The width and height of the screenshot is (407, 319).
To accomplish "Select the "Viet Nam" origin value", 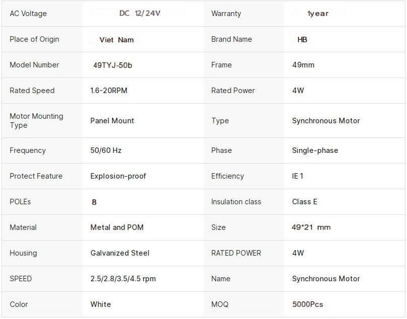I will 116,40.
